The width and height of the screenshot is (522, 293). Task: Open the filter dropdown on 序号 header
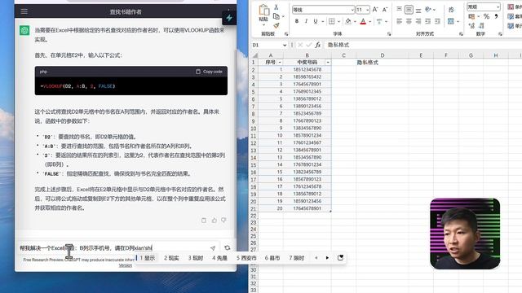280,62
